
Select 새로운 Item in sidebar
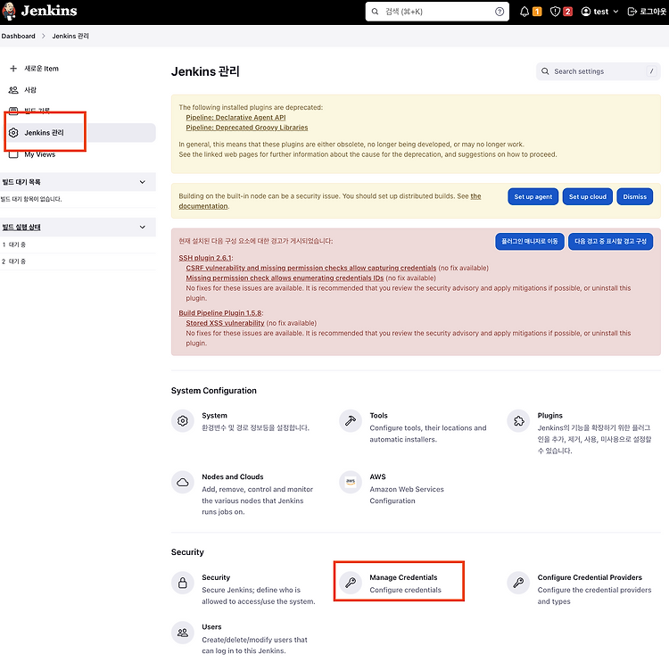(42, 69)
